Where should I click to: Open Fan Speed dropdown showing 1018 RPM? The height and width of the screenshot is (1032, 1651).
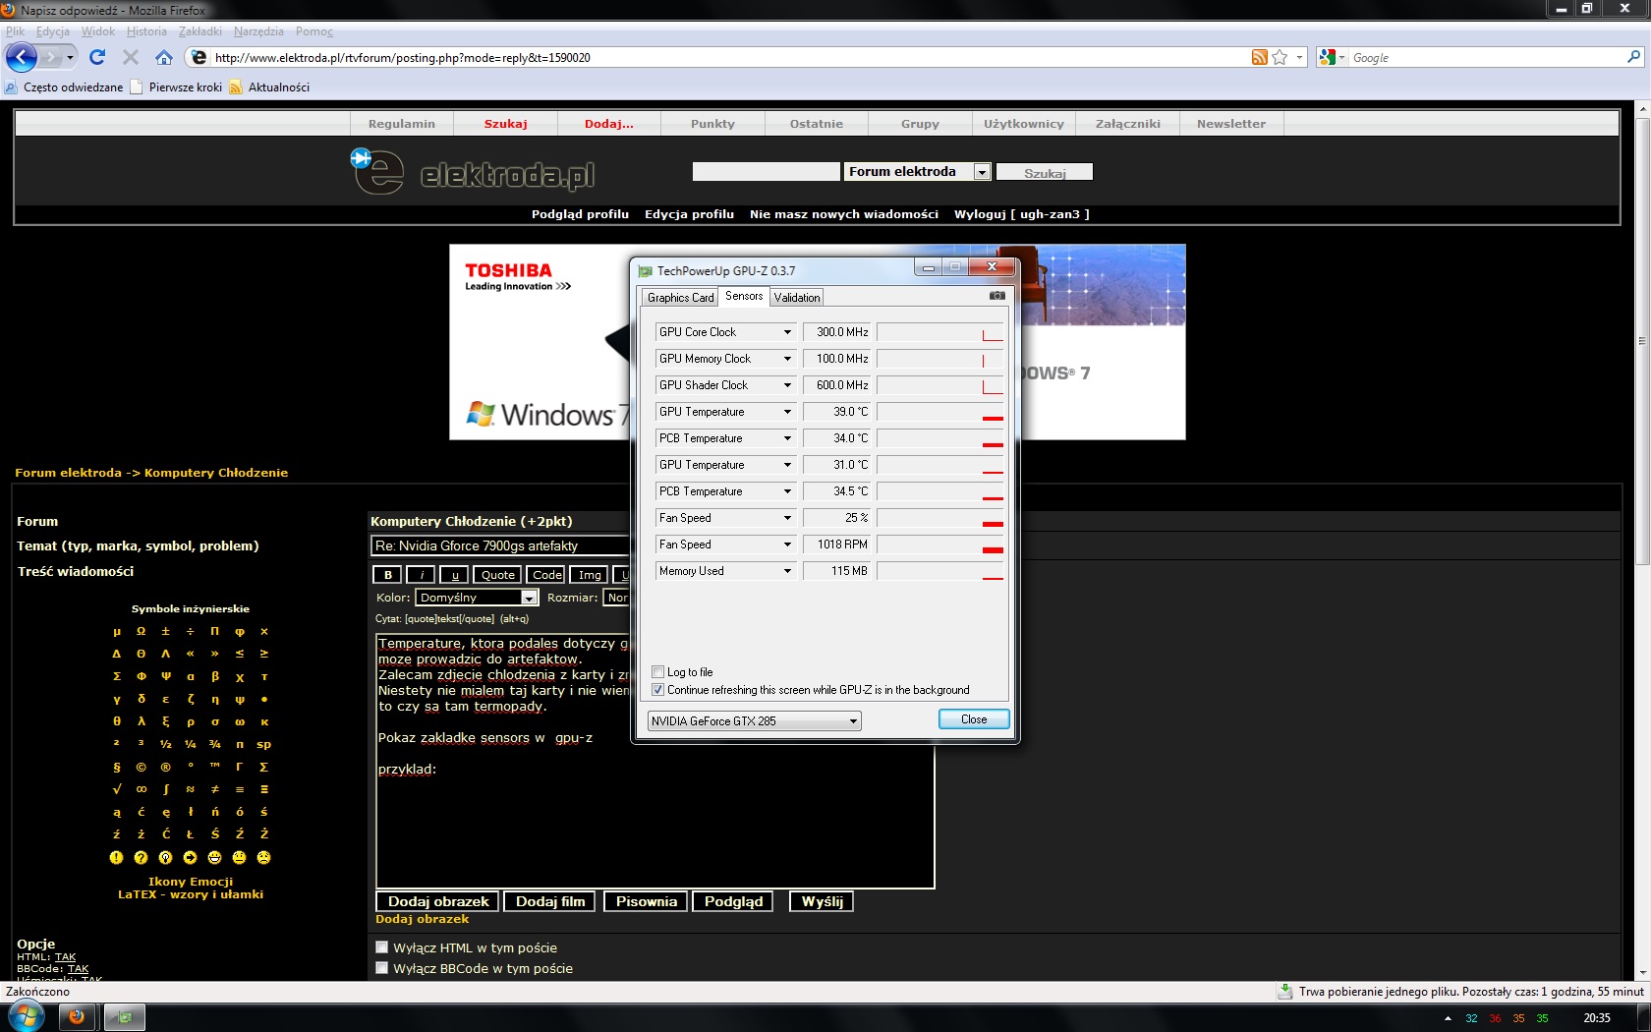pos(786,545)
